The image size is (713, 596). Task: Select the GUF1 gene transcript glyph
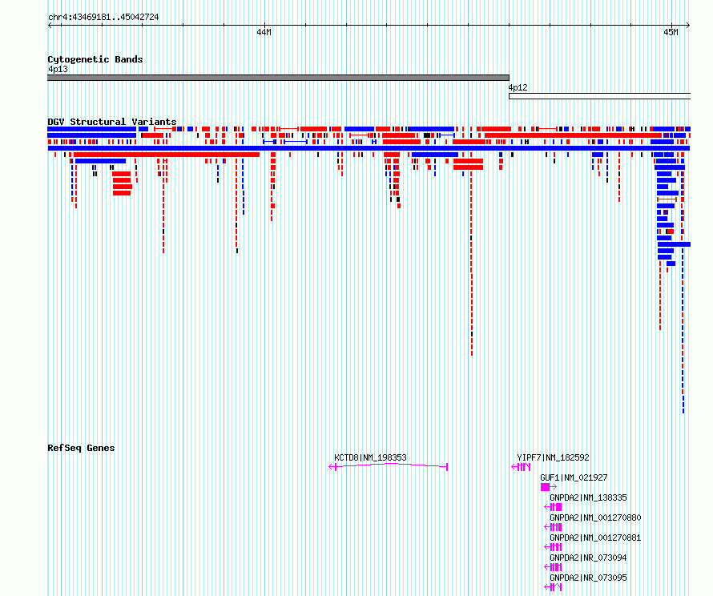[549, 487]
